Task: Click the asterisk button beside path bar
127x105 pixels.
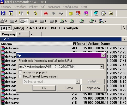Action: [124, 39]
